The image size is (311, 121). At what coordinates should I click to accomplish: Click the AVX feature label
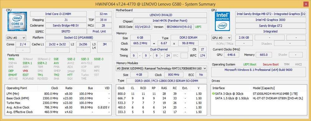(x=56, y=63)
